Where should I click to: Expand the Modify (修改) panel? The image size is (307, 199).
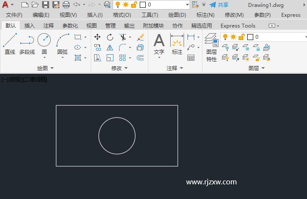[x=120, y=68]
